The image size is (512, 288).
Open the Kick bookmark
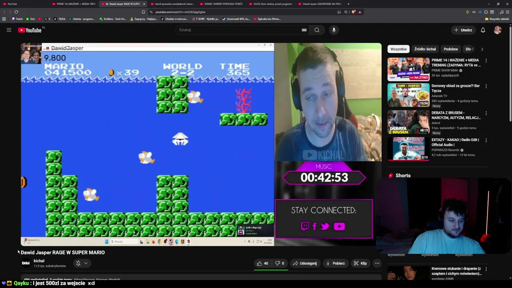tap(30, 19)
